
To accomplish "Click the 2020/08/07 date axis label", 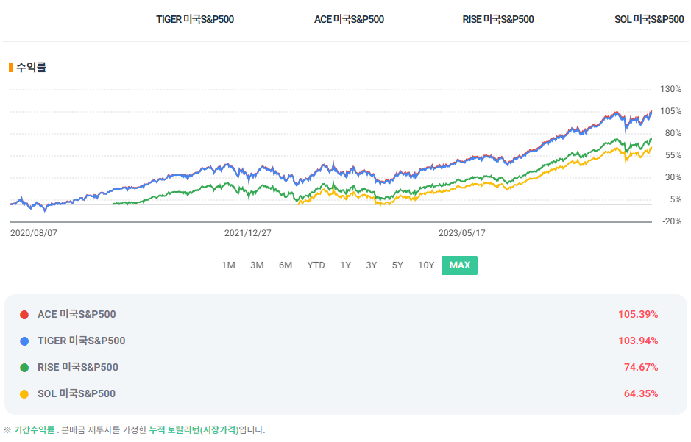I will (x=34, y=233).
